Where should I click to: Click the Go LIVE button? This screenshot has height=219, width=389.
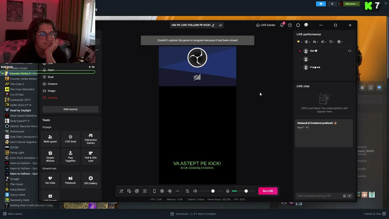(x=268, y=191)
